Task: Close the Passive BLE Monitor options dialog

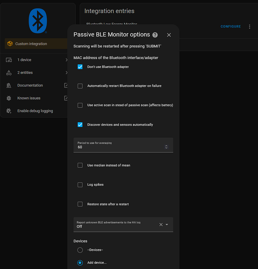Action: coord(169,35)
